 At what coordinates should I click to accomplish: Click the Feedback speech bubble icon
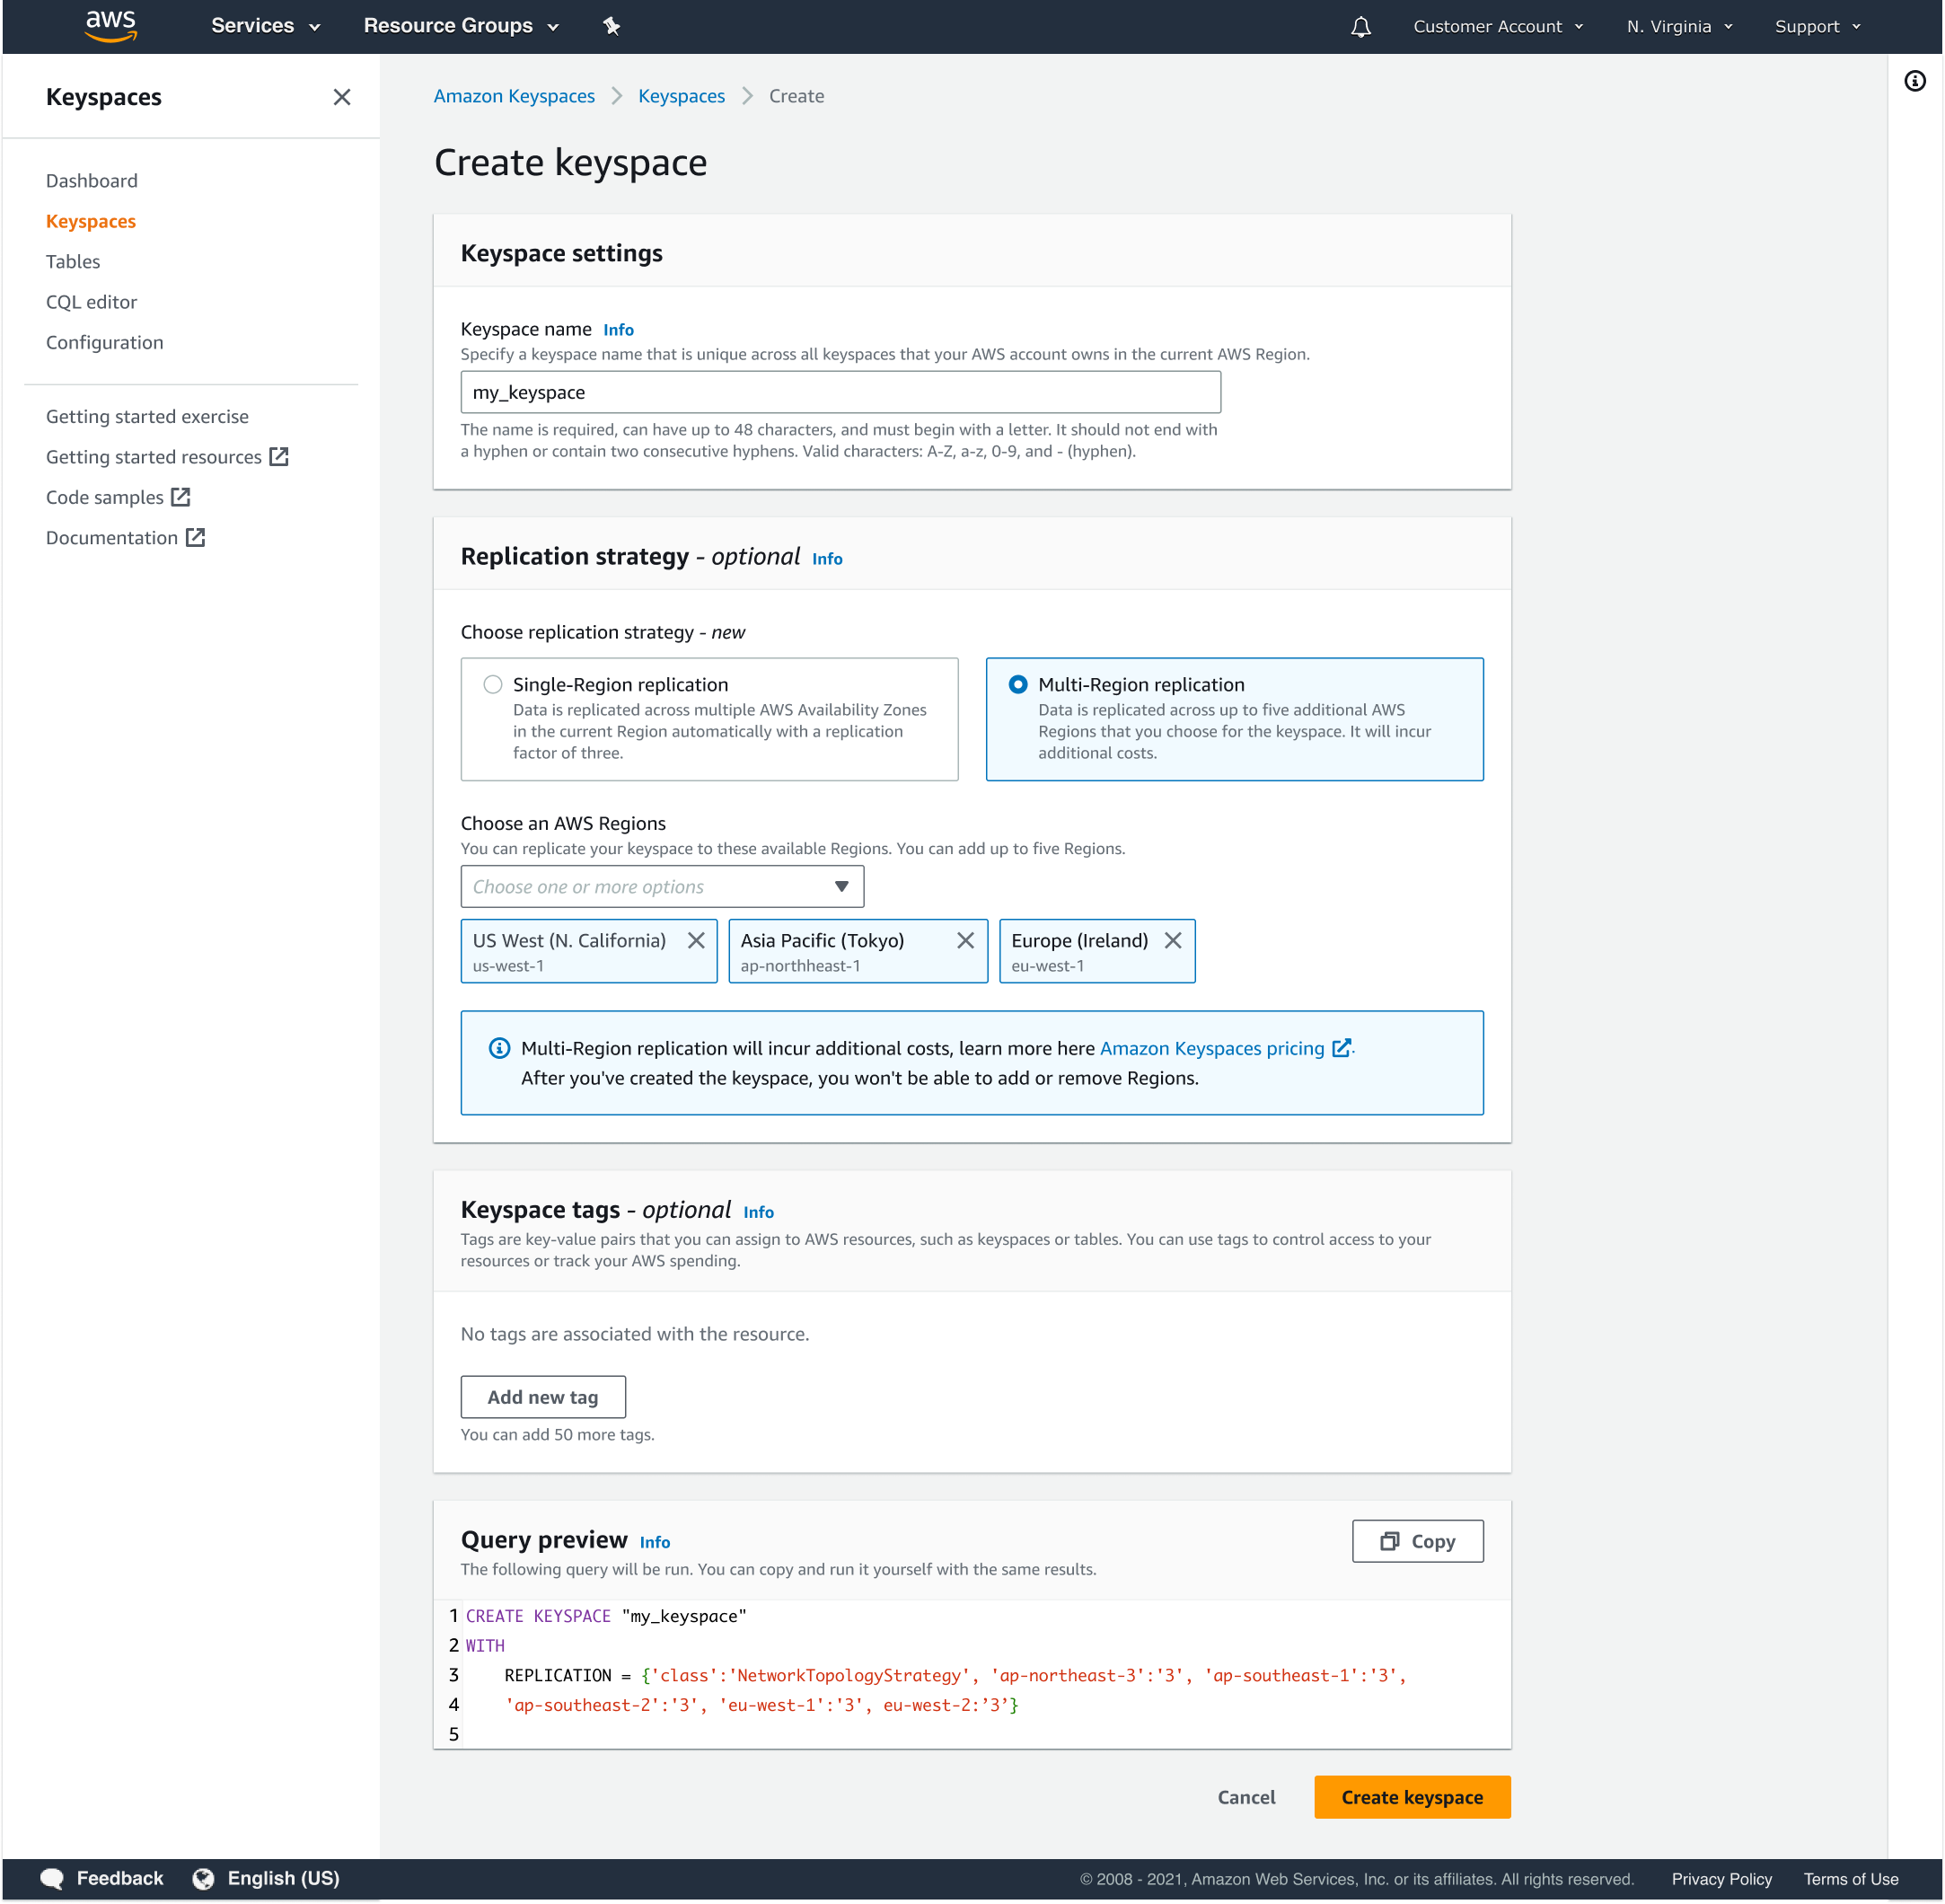tap(52, 1879)
